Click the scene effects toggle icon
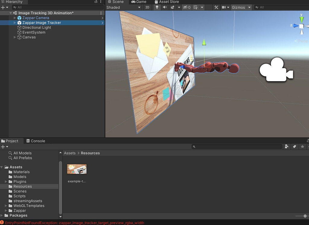This screenshot has height=225, width=309. pyautogui.click(x=173, y=7)
